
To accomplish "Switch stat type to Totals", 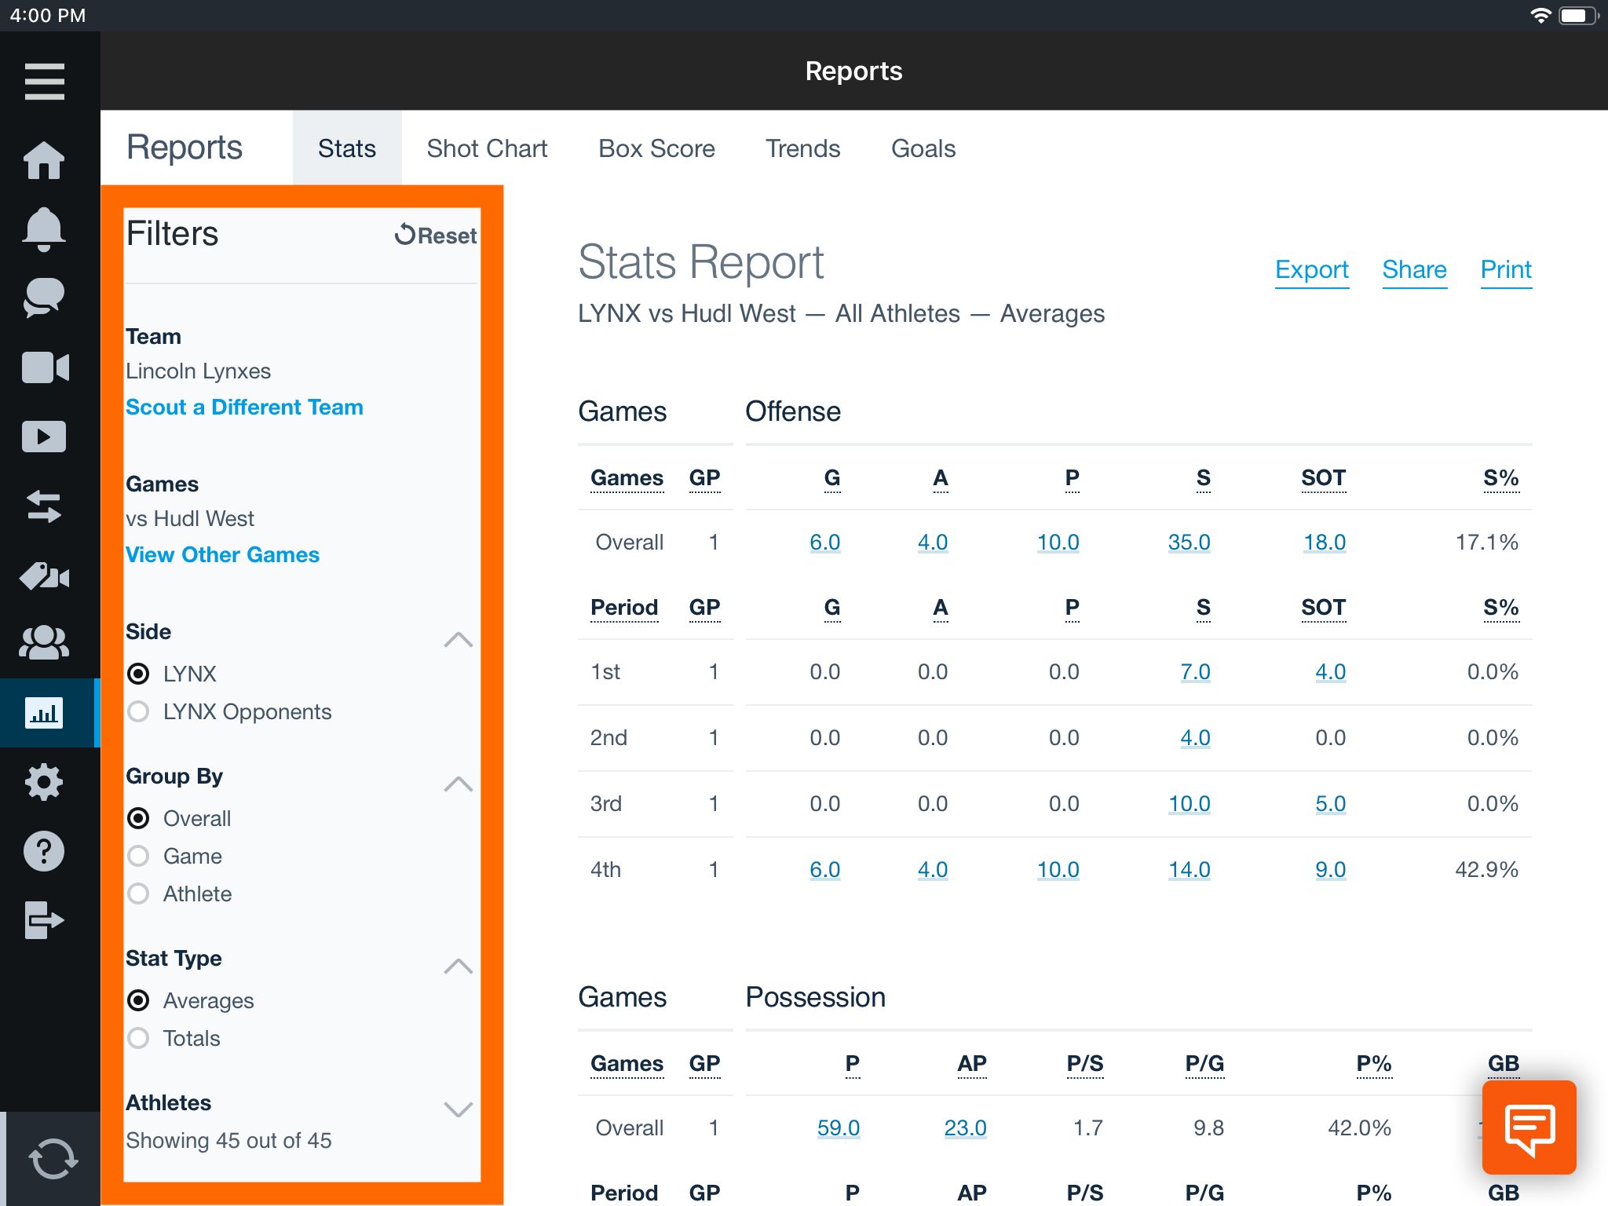I will [139, 1038].
